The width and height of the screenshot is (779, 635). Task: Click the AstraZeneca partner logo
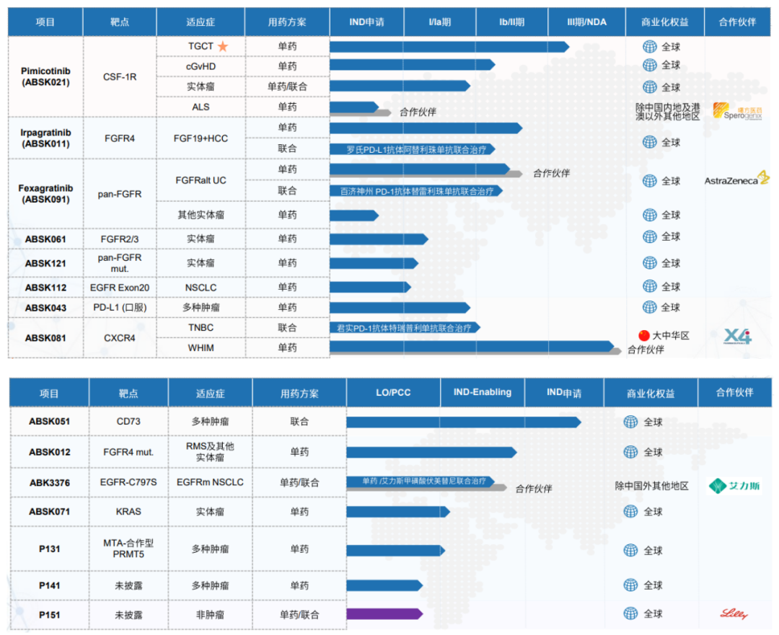736,179
